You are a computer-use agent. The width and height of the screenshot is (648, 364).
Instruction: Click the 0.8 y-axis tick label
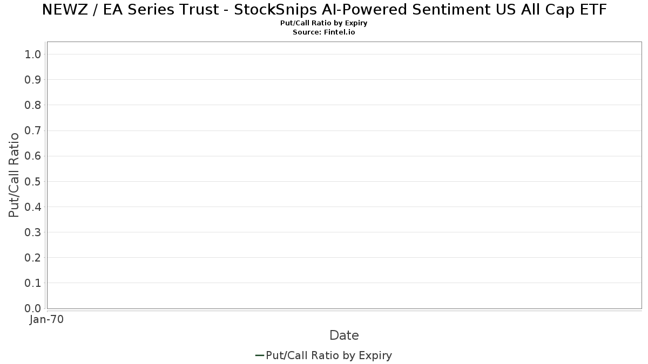click(x=33, y=105)
